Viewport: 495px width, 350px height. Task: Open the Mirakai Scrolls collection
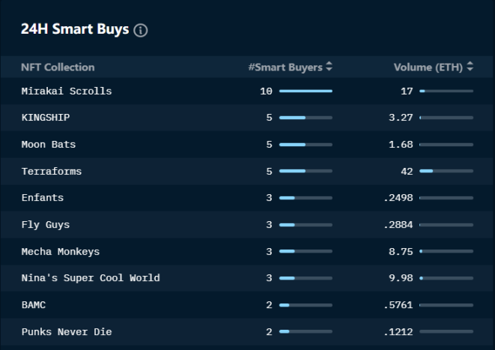tap(67, 91)
